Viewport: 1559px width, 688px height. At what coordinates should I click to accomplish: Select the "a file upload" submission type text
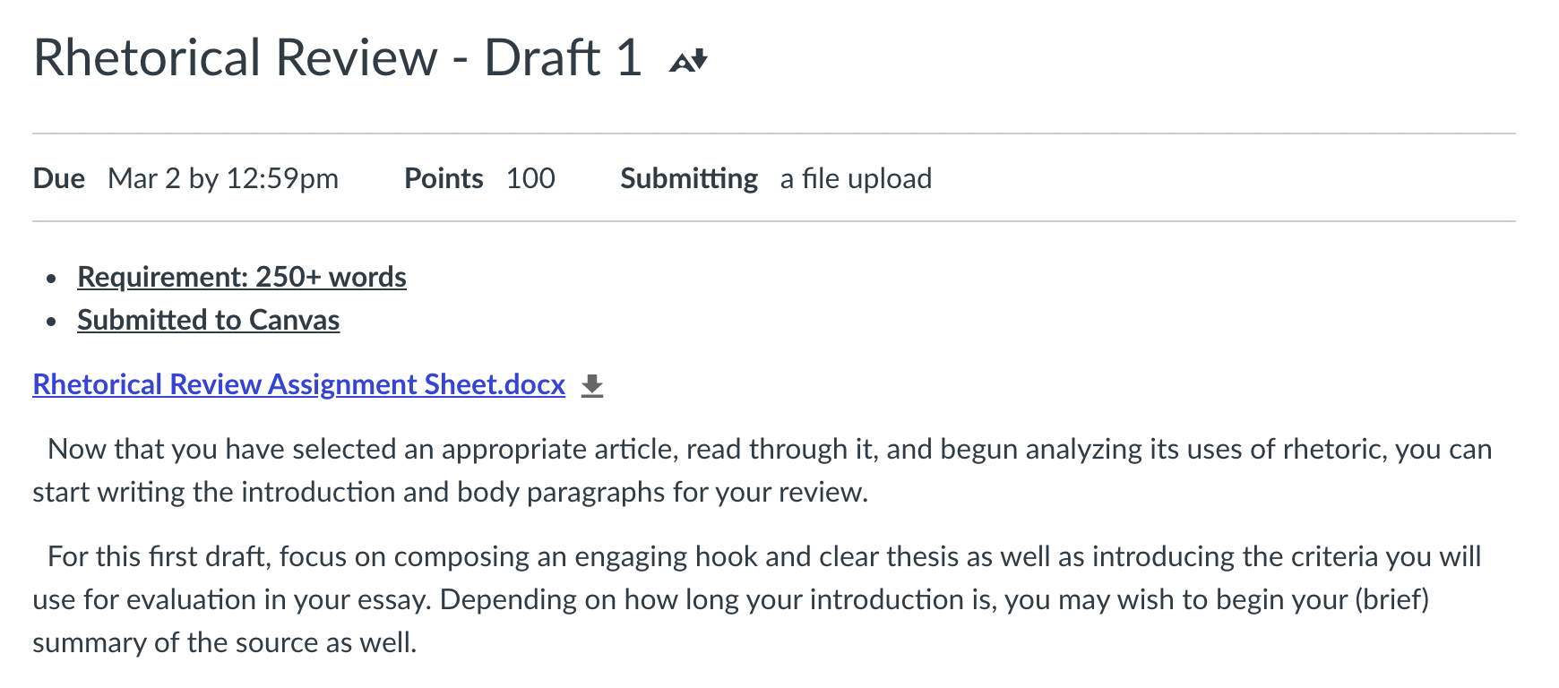point(856,178)
